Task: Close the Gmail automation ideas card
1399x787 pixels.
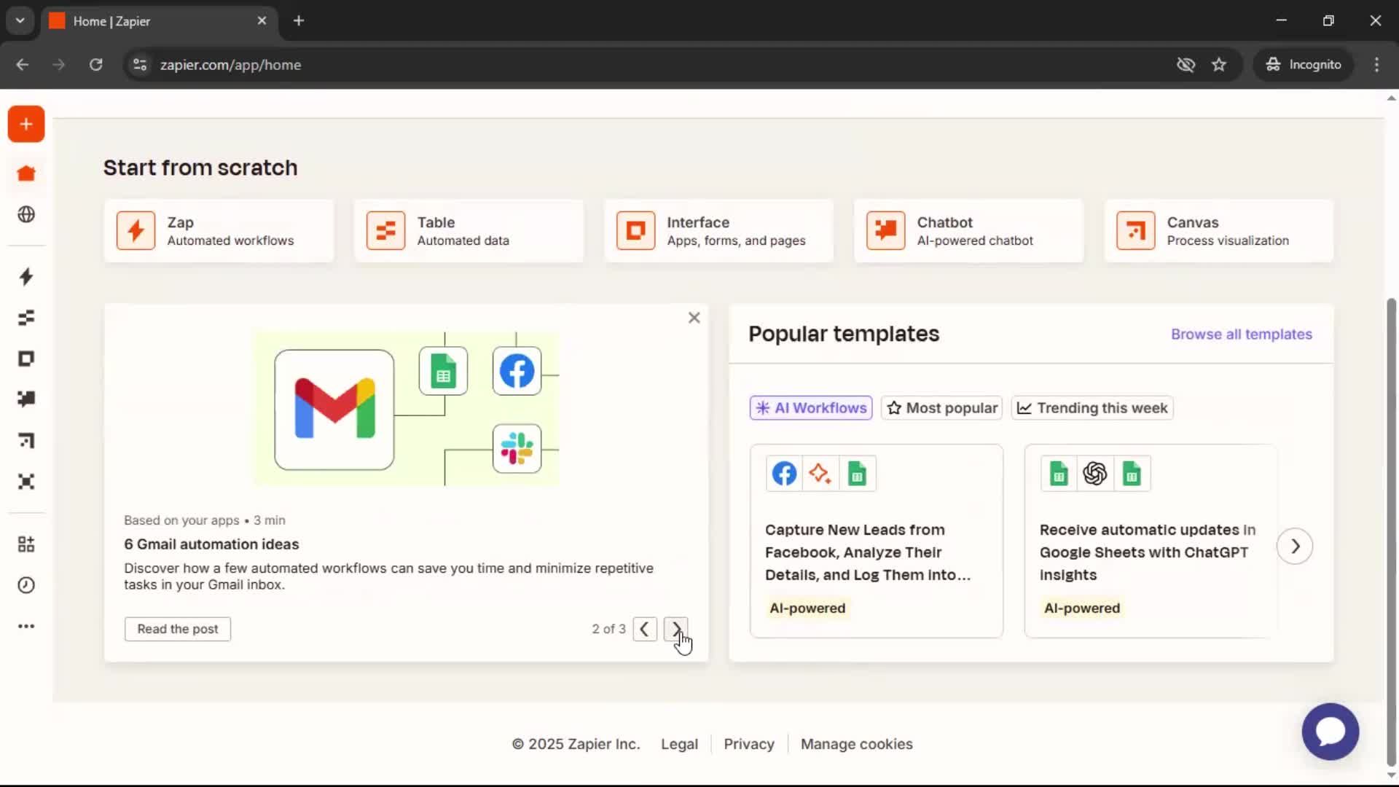Action: (694, 318)
